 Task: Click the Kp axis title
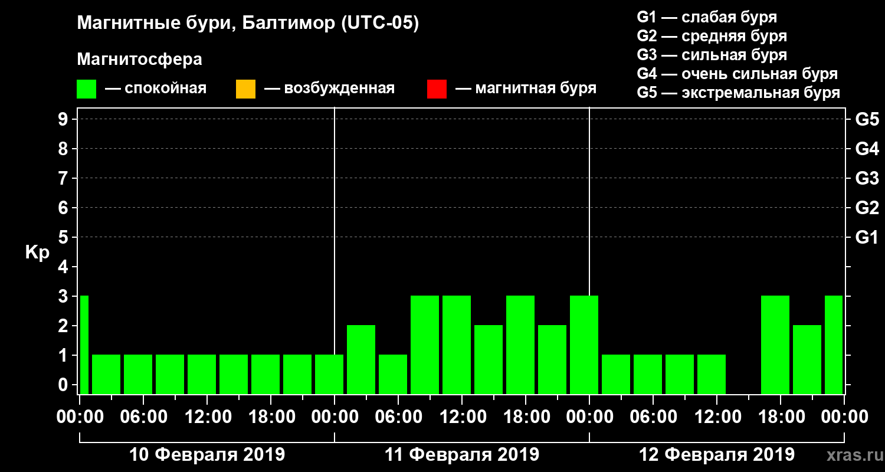click(x=37, y=253)
